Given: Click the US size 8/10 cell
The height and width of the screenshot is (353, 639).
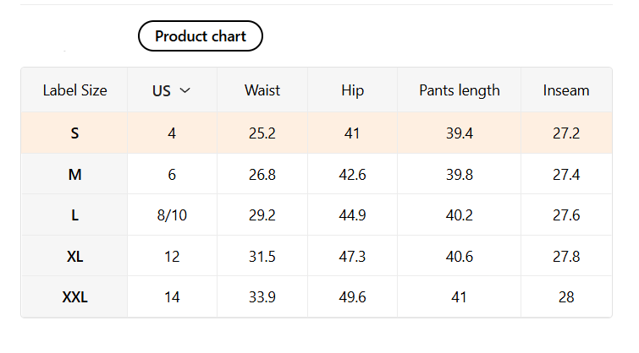Looking at the screenshot, I should pos(172,215).
